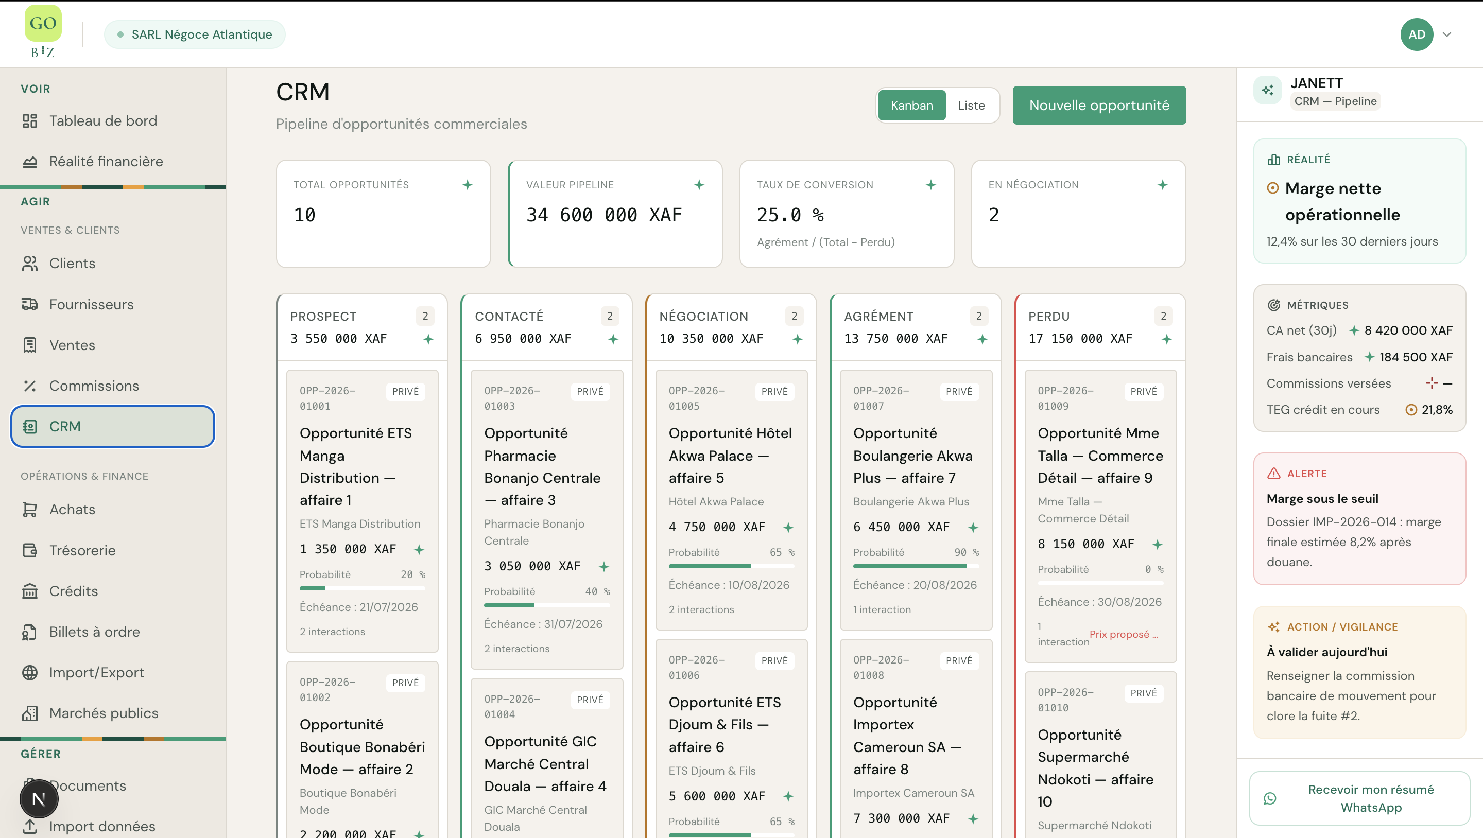This screenshot has height=838, width=1483.
Task: Click sparkle beside 4 750 000 XAF amount
Action: (788, 527)
